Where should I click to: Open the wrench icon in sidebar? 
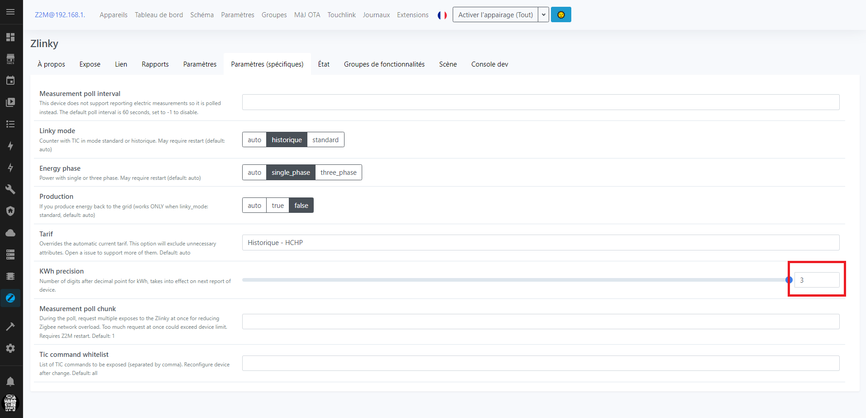pyautogui.click(x=10, y=189)
